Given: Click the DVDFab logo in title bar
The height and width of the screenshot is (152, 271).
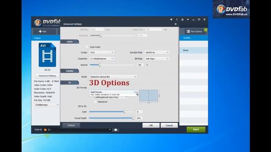Looking at the screenshot, I should 47,22.
